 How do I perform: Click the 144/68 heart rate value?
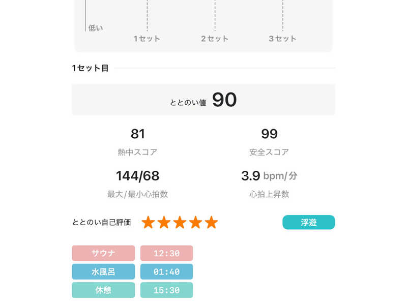(138, 176)
